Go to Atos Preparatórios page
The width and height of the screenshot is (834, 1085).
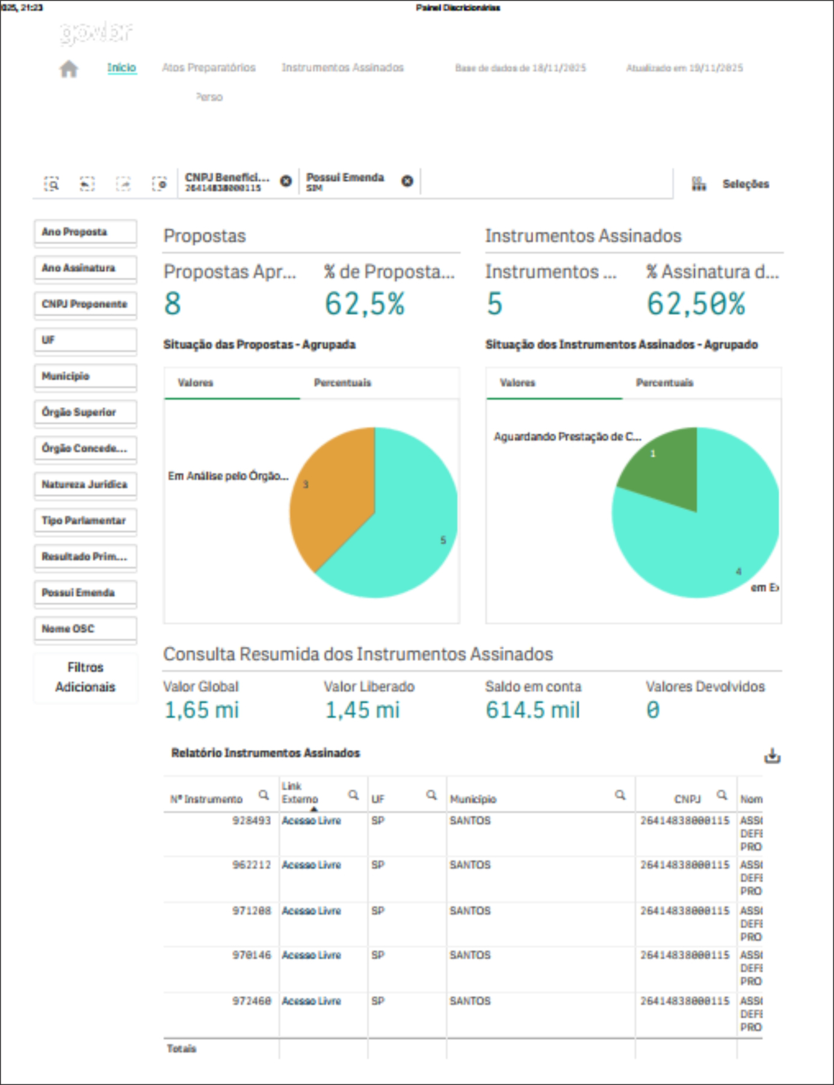[x=208, y=68]
